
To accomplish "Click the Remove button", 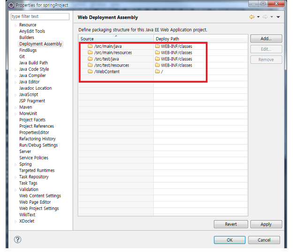I will coord(266,60).
